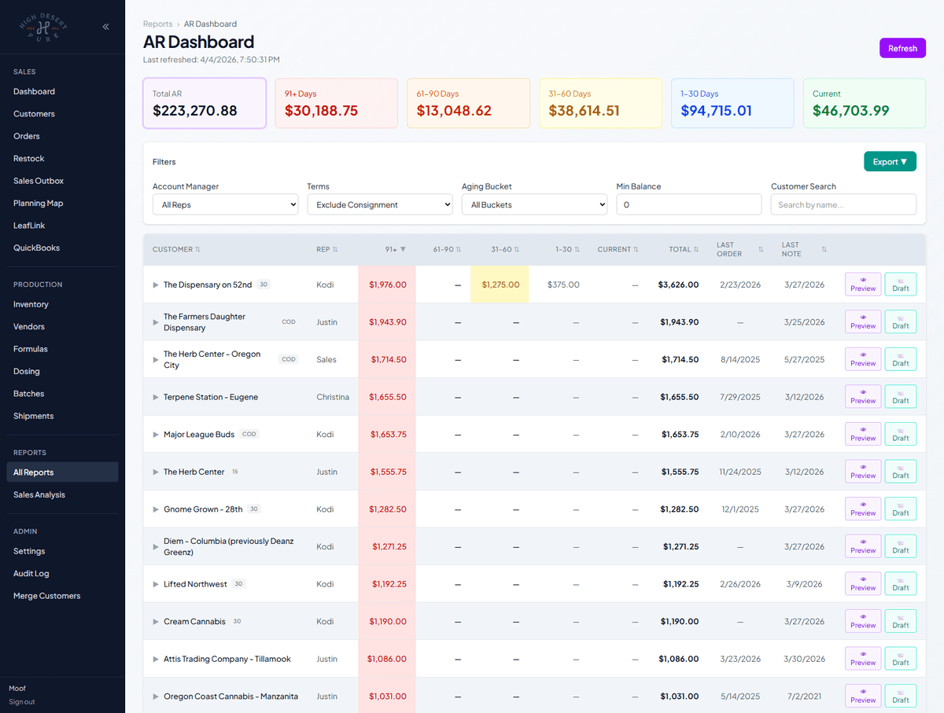The image size is (944, 713).
Task: Open the Aging Bucket dropdown
Action: coord(534,204)
